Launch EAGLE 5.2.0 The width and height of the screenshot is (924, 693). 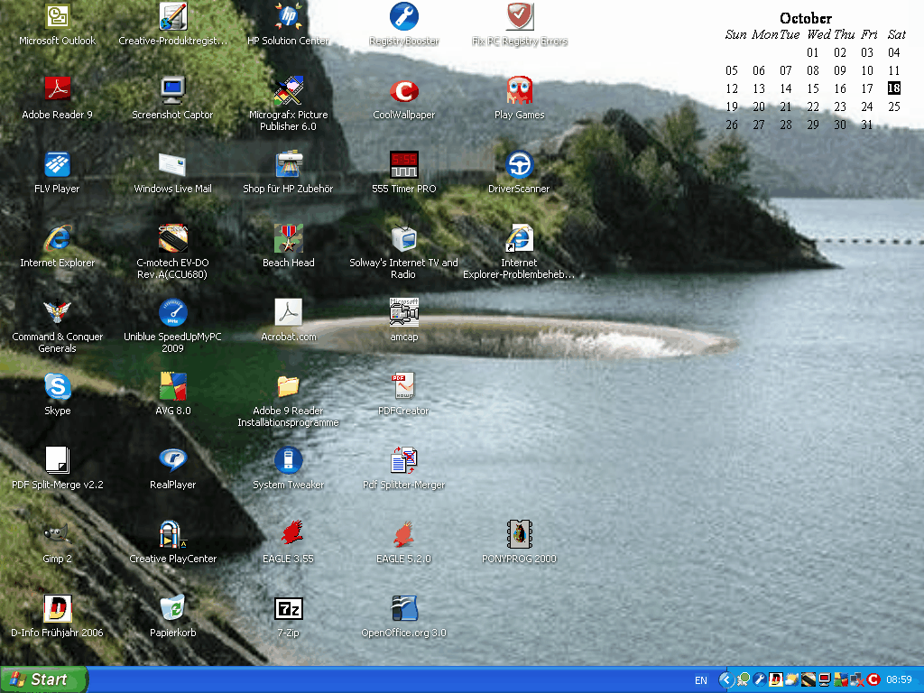(403, 534)
